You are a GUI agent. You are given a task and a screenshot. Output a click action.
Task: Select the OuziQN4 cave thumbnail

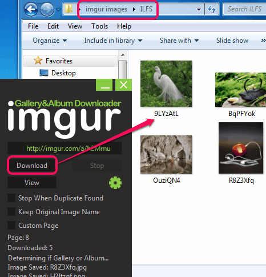pos(166,154)
